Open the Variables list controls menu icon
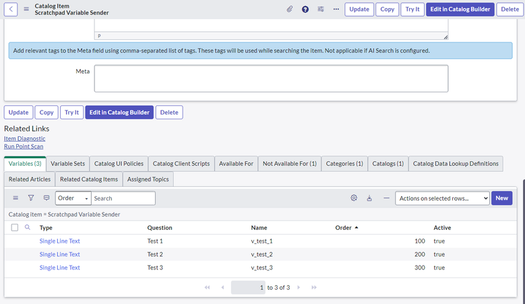 point(16,198)
